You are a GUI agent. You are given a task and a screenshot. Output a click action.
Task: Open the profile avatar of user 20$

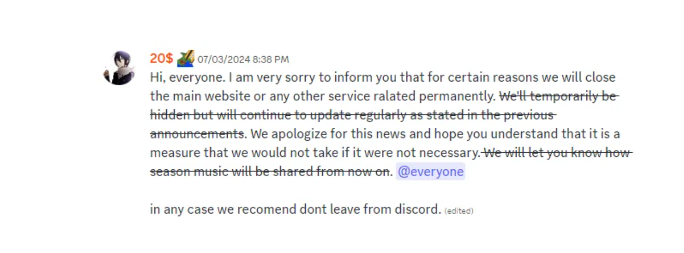tap(119, 68)
